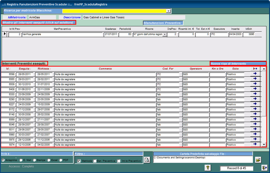This screenshot has width=270, height=173.
Task: Click description 'Gas Cabinet e Linee Gas Tossic'
Action: tap(134, 18)
